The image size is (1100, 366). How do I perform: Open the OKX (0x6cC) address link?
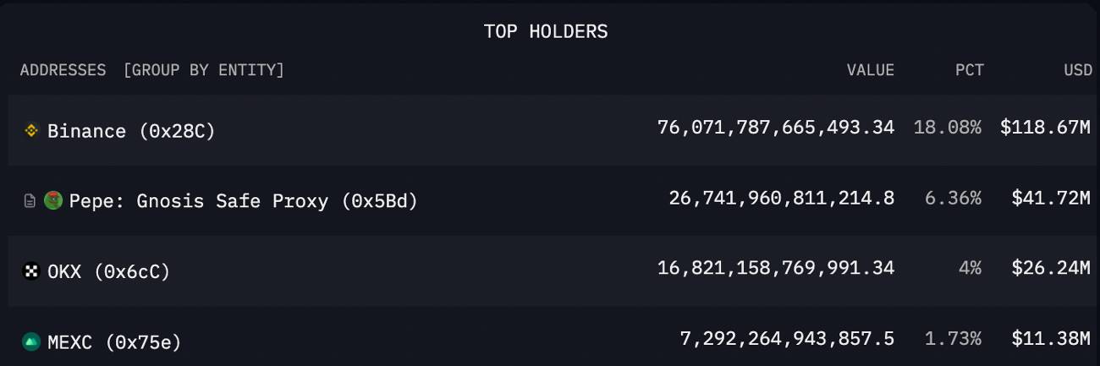coord(108,272)
